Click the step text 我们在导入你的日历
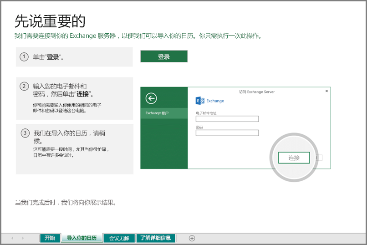The width and height of the screenshot is (367, 245). (69, 137)
